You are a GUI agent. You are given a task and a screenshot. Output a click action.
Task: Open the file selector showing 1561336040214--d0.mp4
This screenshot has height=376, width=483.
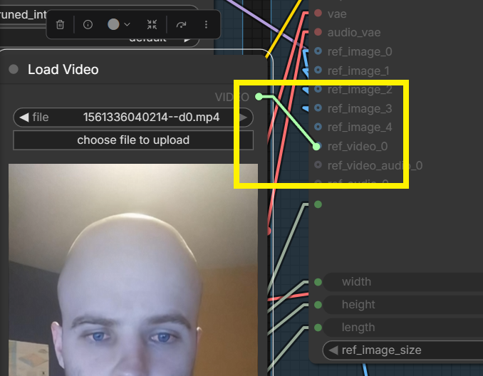133,117
